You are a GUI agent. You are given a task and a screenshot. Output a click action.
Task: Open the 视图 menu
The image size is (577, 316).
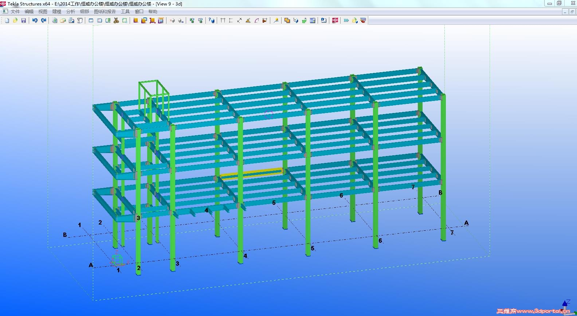coord(43,12)
